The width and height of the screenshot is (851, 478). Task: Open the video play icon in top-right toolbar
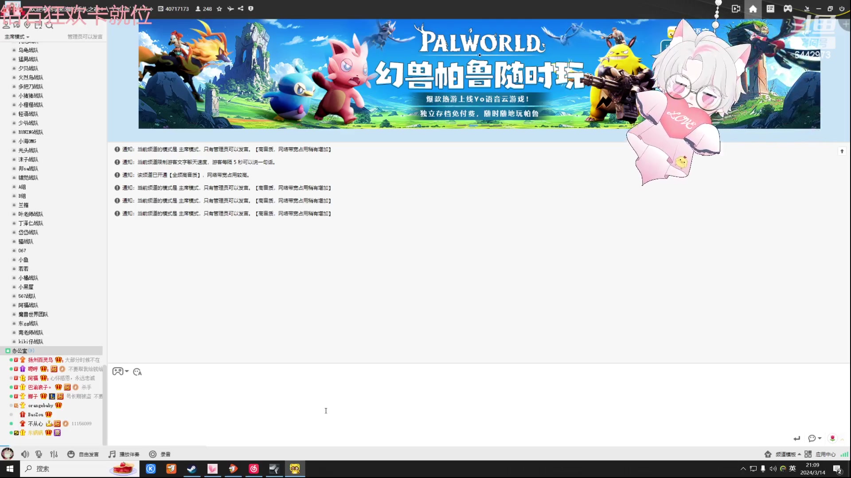[x=736, y=9]
